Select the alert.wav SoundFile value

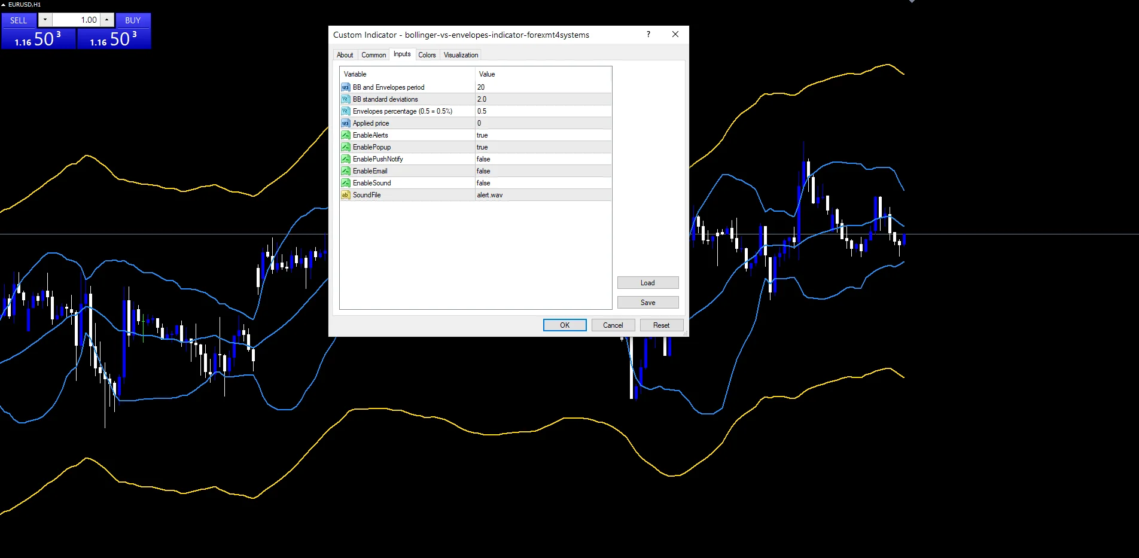543,195
